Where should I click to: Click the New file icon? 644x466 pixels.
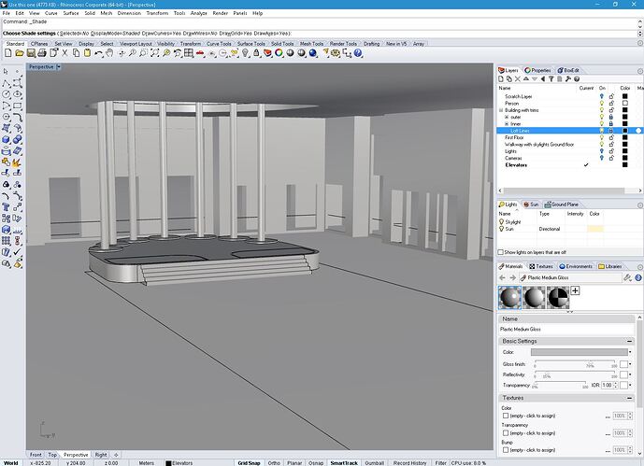tap(8, 53)
